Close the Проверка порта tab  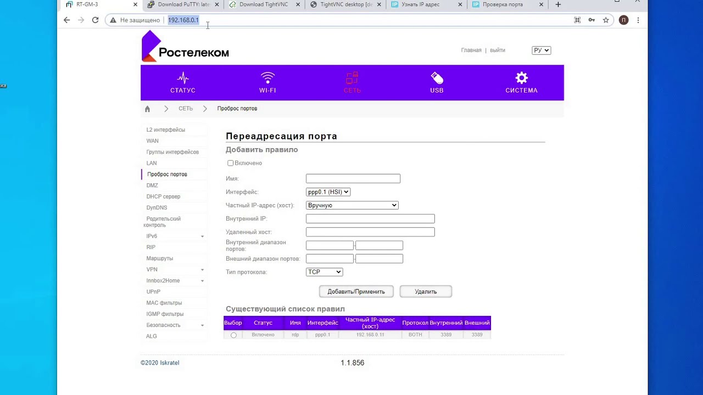[541, 4]
